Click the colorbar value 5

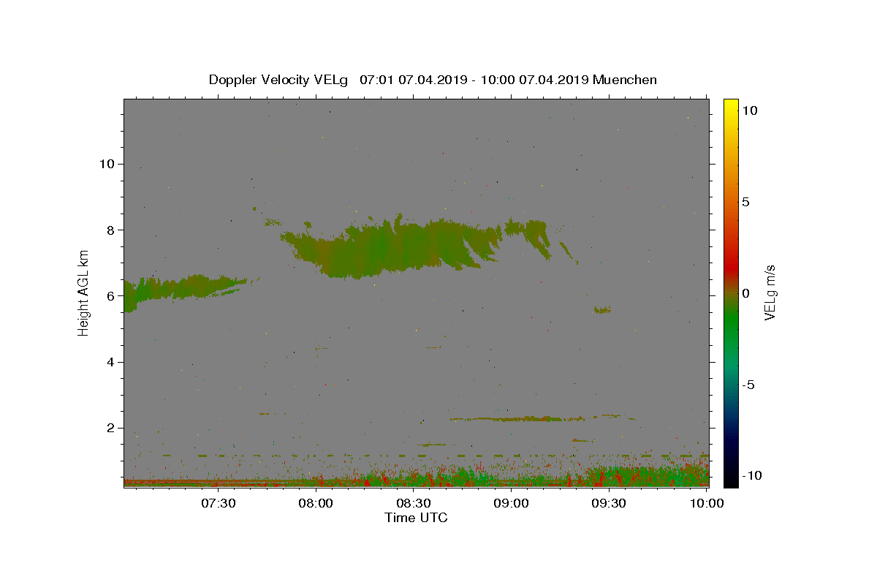745,202
